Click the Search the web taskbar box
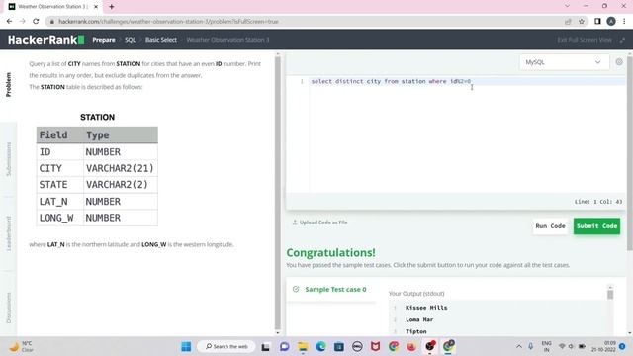The height and width of the screenshot is (356, 633). click(226, 346)
